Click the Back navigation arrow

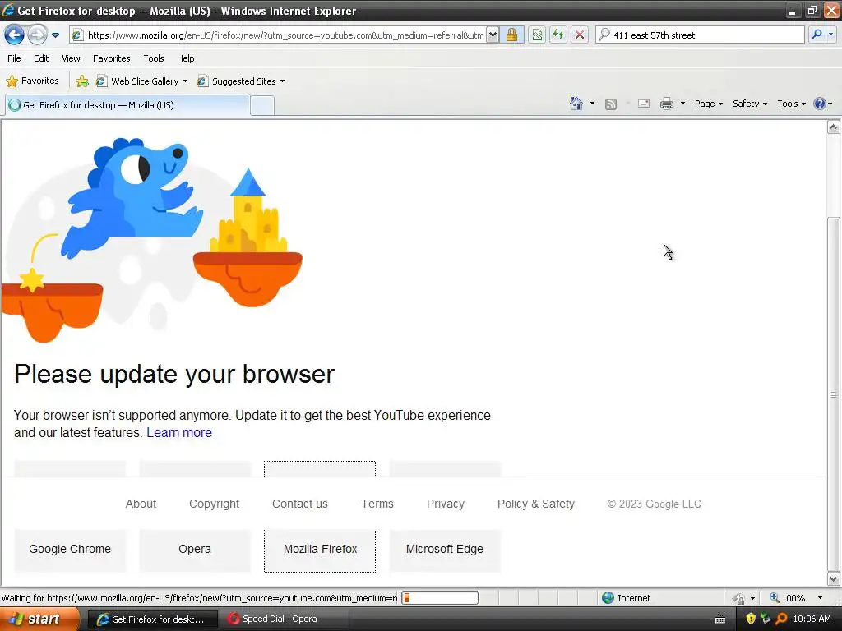click(14, 35)
